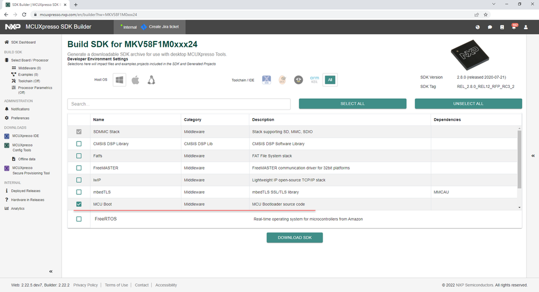Check mbedTLS checkbox
539x292 pixels.
point(79,192)
